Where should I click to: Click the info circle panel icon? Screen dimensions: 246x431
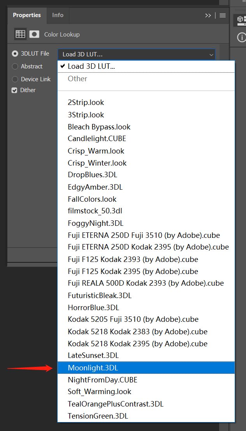pos(241,37)
